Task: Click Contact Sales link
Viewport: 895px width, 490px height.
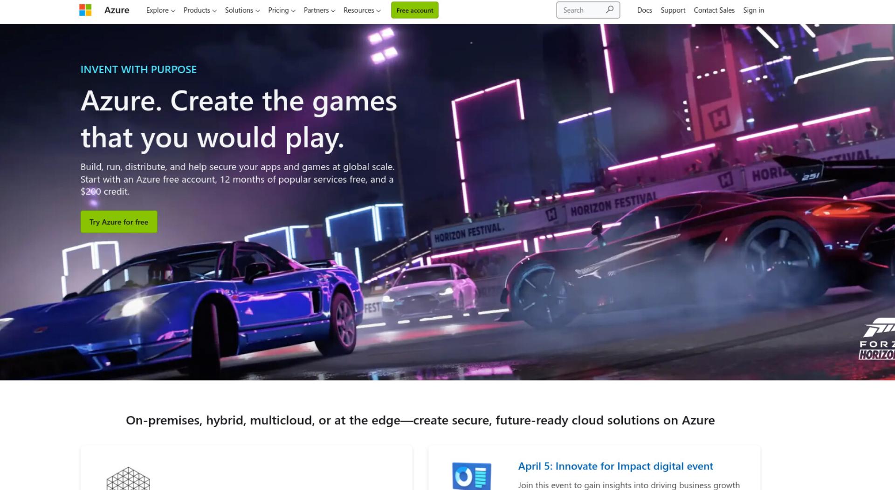Action: [714, 10]
